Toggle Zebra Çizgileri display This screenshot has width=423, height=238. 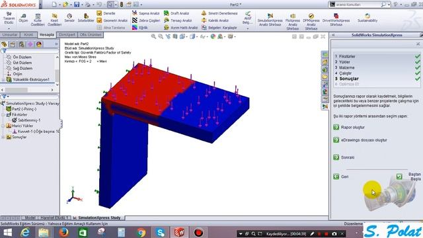tap(146, 20)
